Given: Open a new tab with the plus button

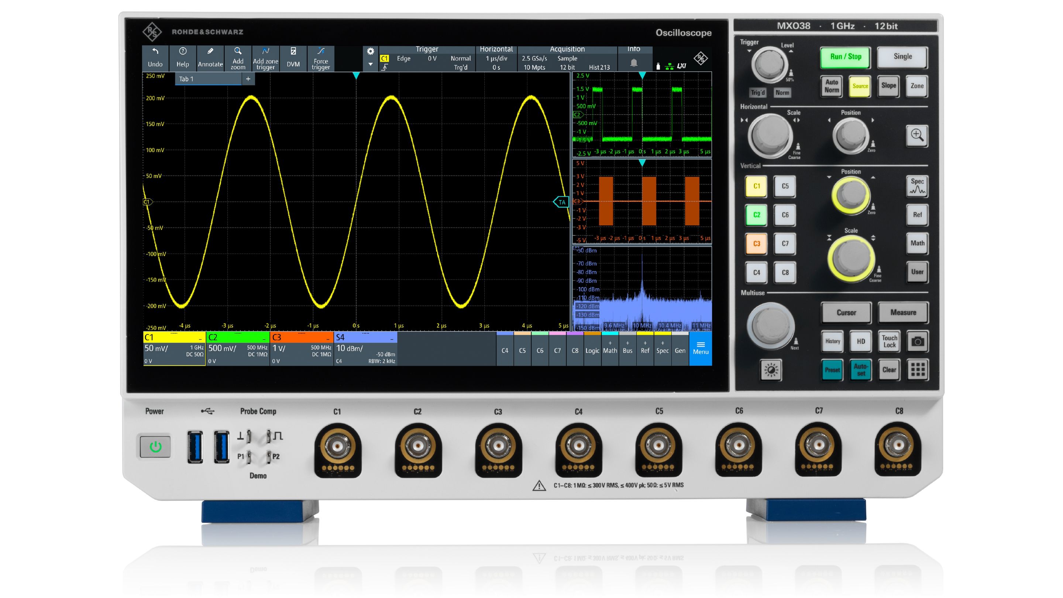Looking at the screenshot, I should click(x=248, y=78).
